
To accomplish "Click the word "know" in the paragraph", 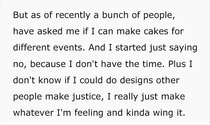I will click(50, 80).
